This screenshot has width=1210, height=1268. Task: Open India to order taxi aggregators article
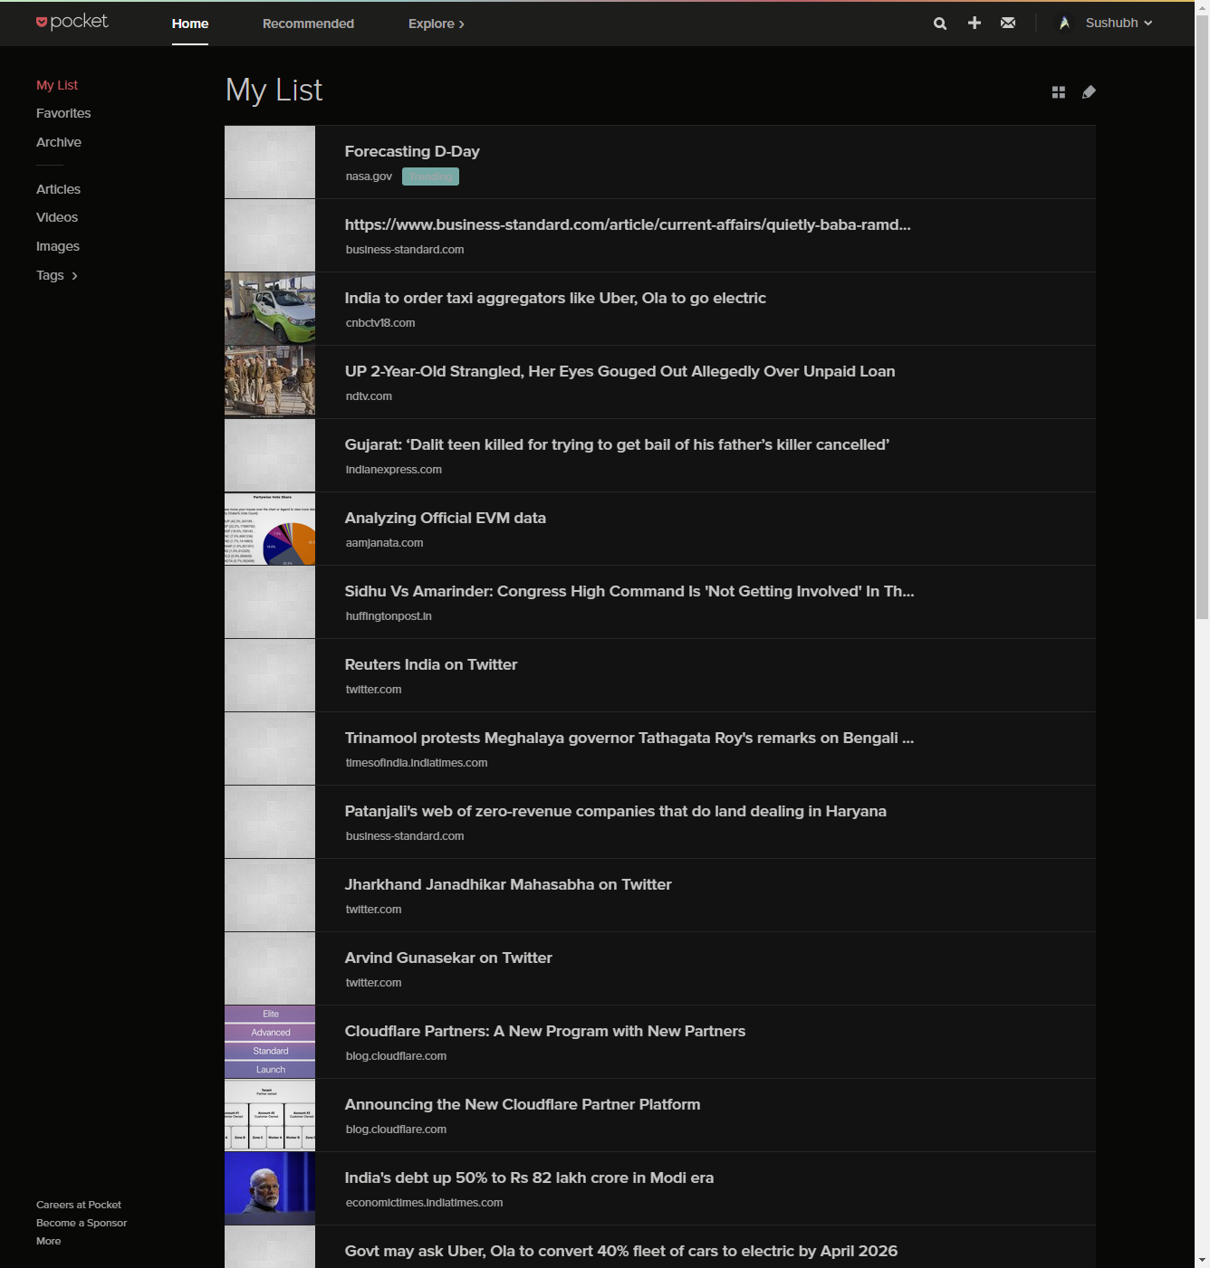pyautogui.click(x=555, y=298)
